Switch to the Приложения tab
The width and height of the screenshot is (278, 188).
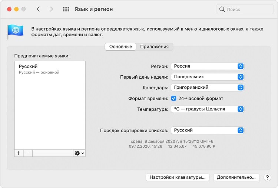tap(155, 47)
